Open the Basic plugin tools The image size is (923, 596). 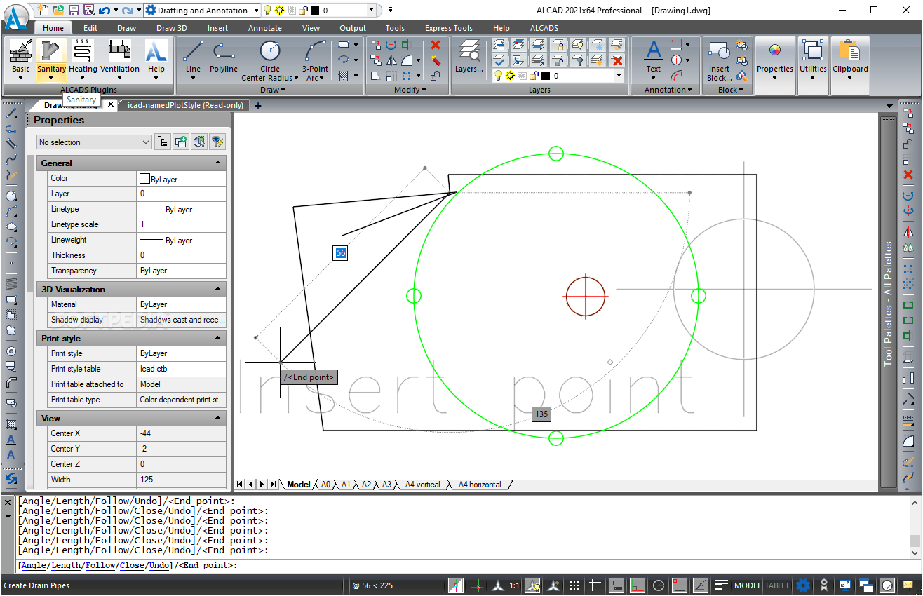point(21,59)
